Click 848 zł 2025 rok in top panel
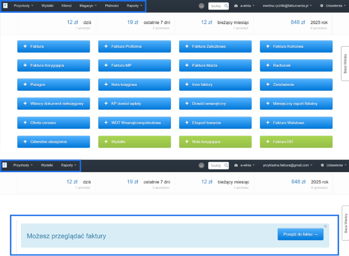The image size is (349, 256). point(298,22)
